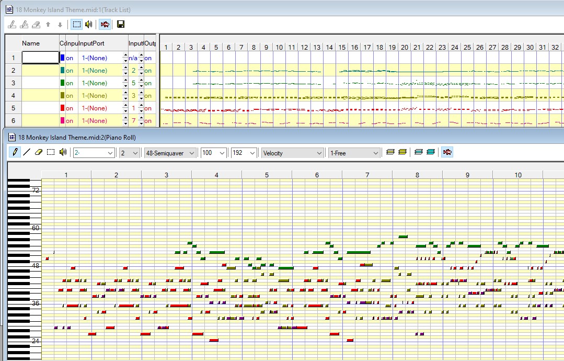This screenshot has height=361, width=564.
Task: Select the pencil draw tool in Piano Roll
Action: click(x=15, y=152)
